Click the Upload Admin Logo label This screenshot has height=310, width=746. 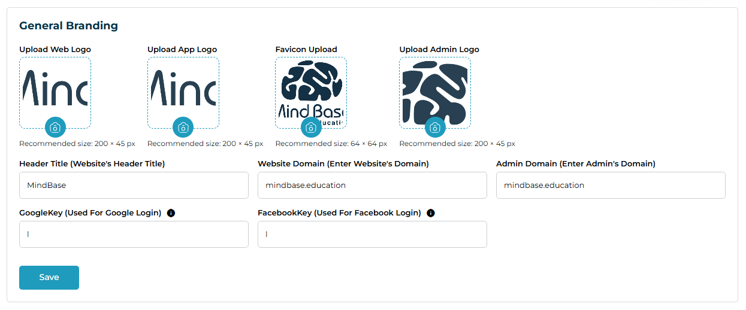[439, 50]
